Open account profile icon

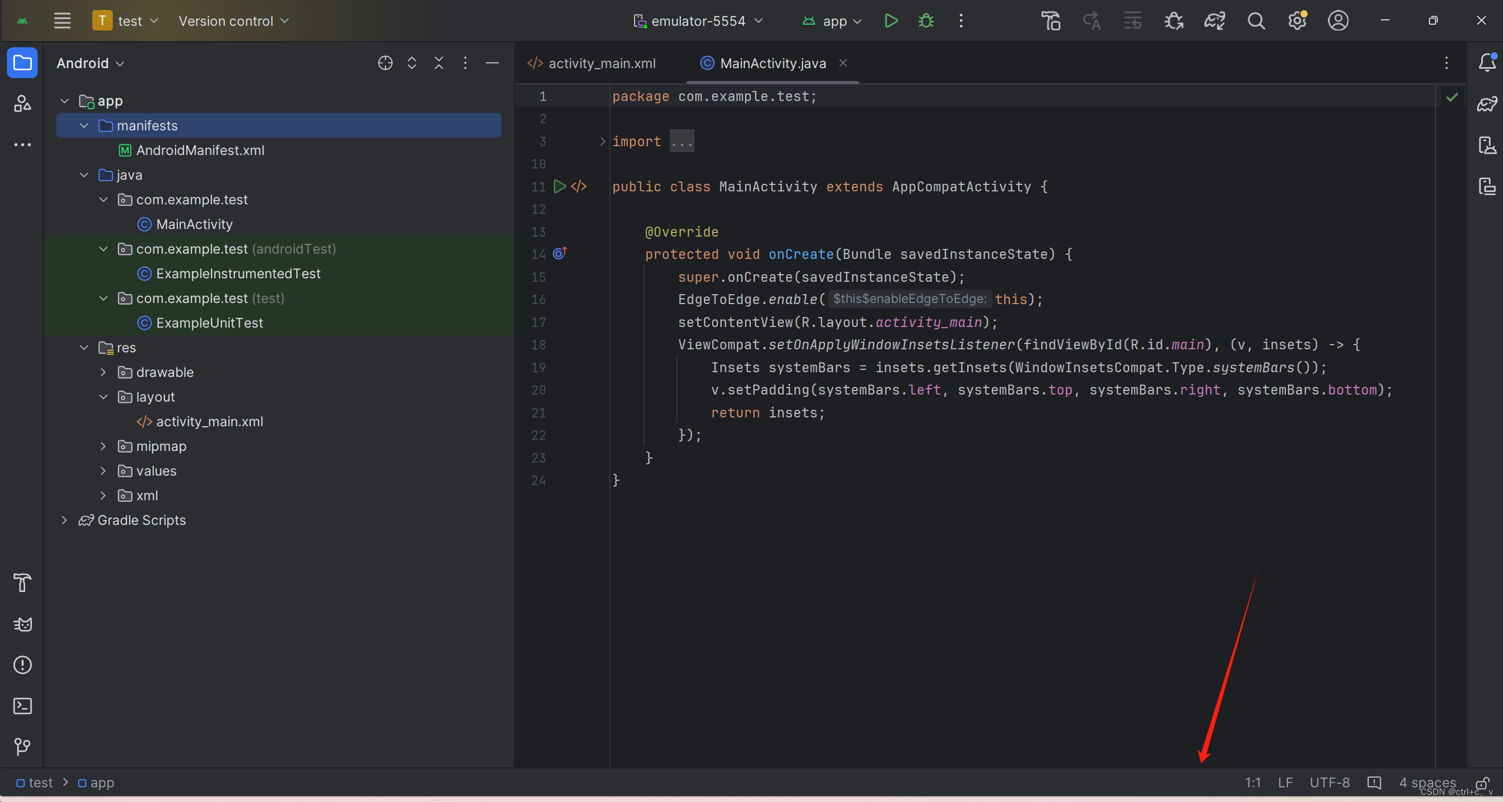1338,21
